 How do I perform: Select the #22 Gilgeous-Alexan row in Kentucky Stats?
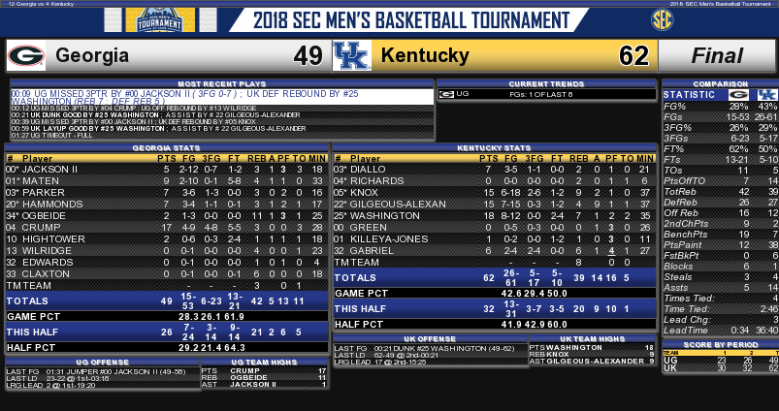point(495,204)
